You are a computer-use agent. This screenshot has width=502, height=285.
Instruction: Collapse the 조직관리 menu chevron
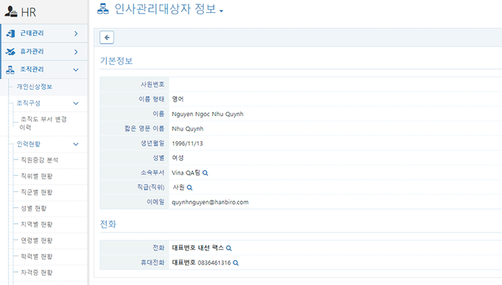tap(76, 70)
